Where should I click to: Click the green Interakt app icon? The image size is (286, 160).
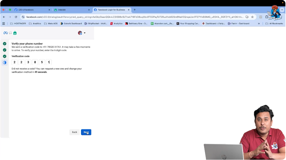[x=15, y=33]
